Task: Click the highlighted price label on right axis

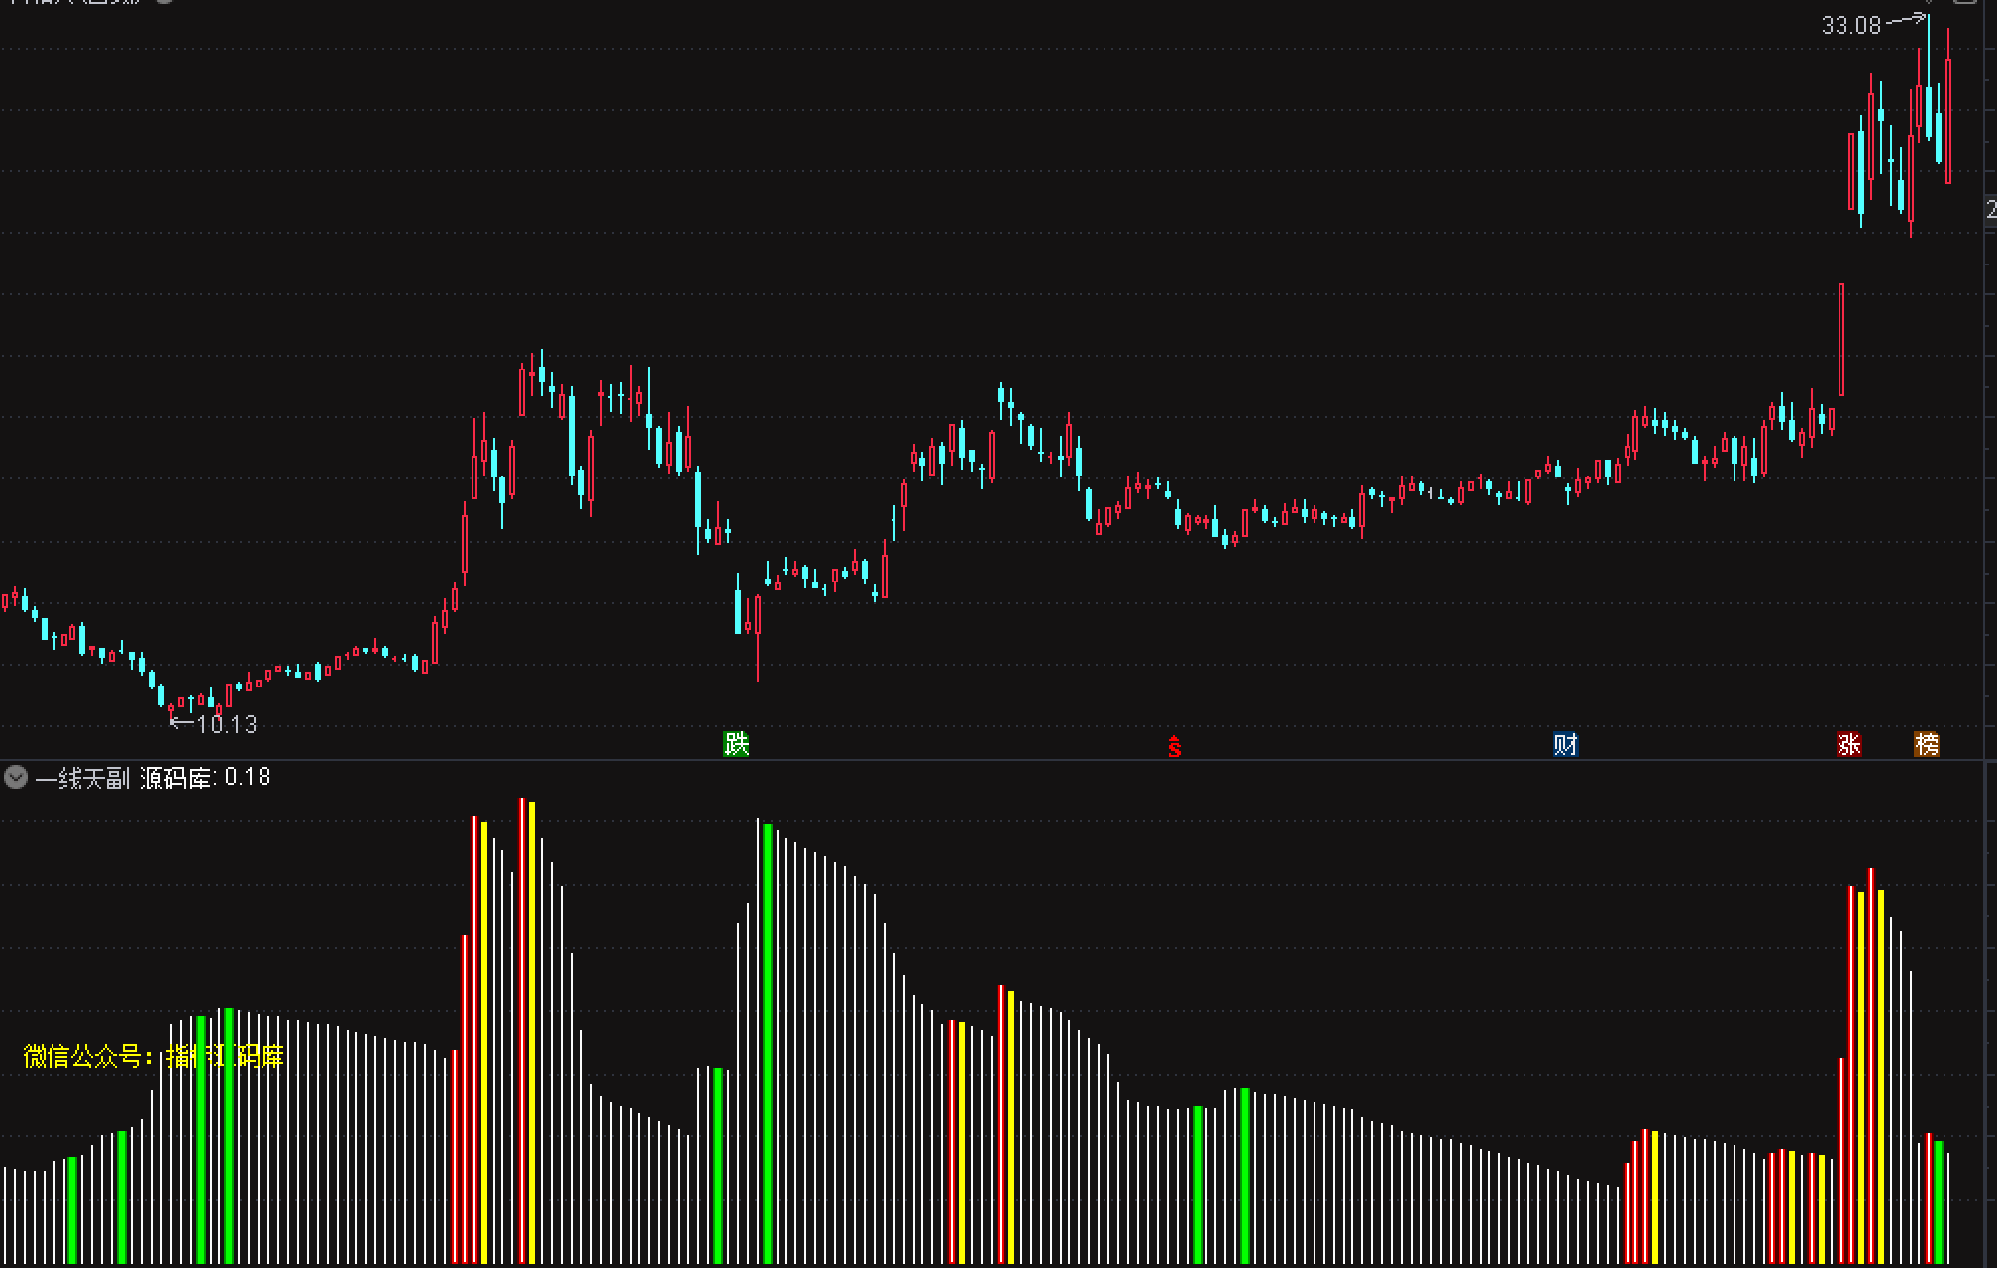Action: [x=1990, y=209]
